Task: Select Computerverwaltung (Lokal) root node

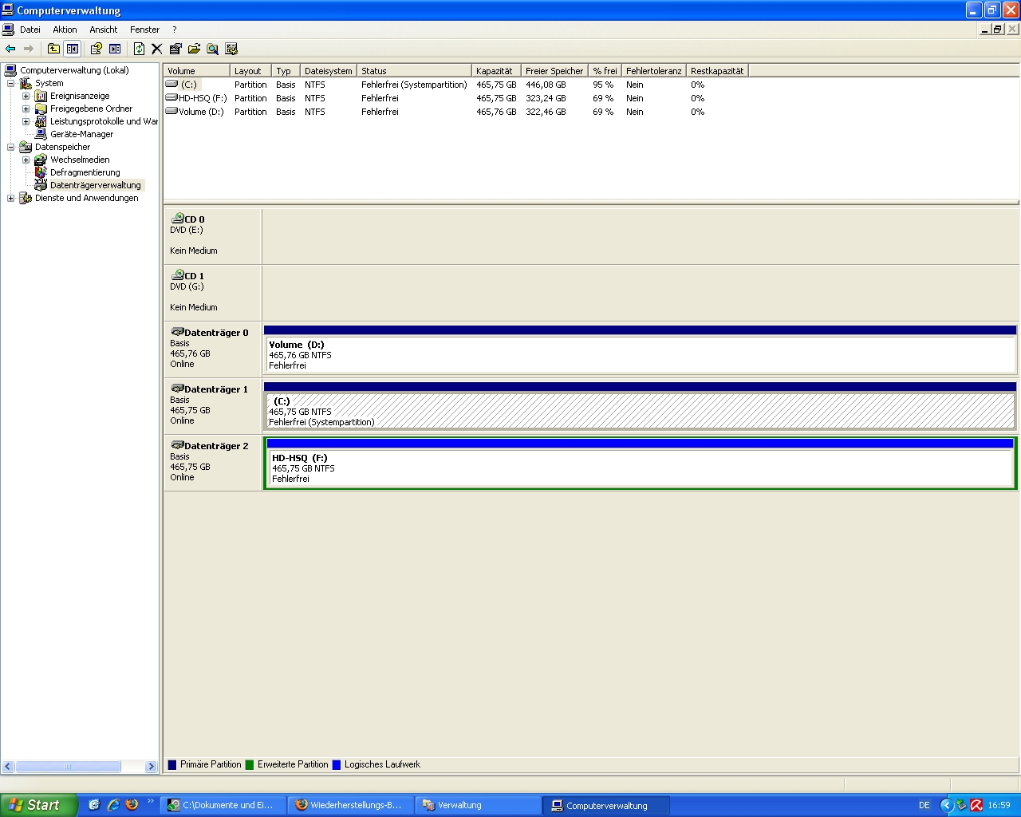Action: [x=74, y=70]
